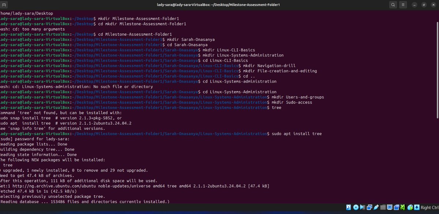Click the /home/lady-sara/Desktop output line
The width and height of the screenshot is (439, 214).
click(x=26, y=14)
